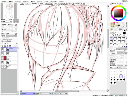Open the 合成モード blend mode dropdown
This screenshot has height=97, width=128.
click(x=12, y=34)
